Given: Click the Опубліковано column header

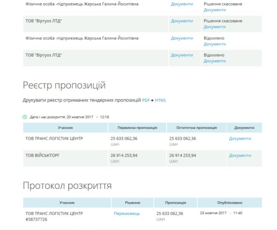Looking at the screenshot, I should pyautogui.click(x=229, y=202).
